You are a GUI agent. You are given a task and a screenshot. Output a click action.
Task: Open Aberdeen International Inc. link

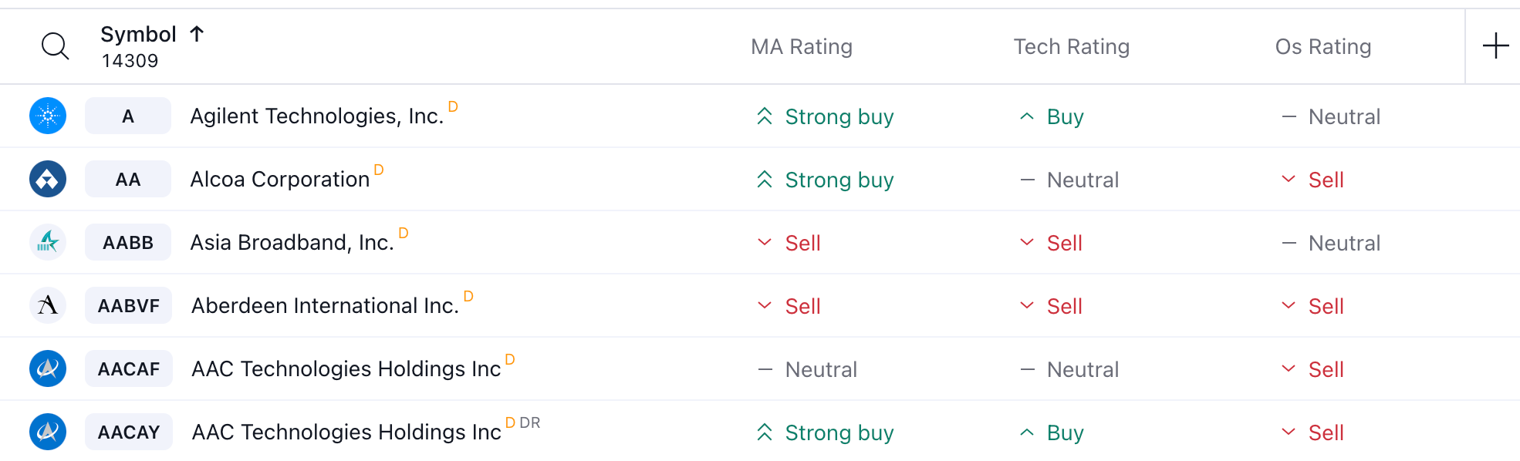(325, 306)
